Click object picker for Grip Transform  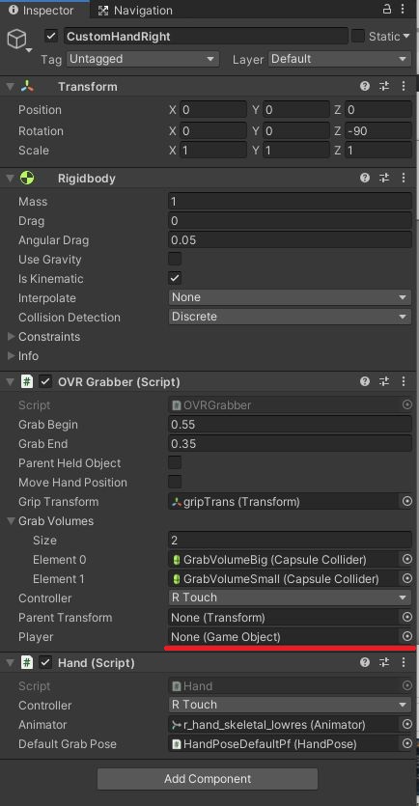pyautogui.click(x=407, y=501)
